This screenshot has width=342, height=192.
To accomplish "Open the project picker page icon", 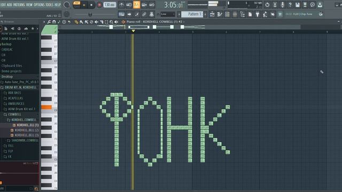I will pos(250,14).
